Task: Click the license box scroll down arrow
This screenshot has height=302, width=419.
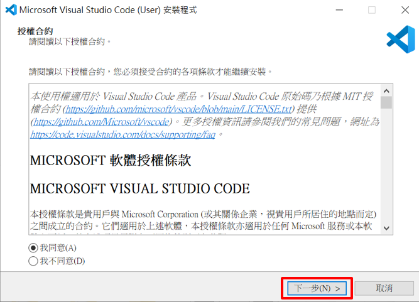Action: pos(386,228)
